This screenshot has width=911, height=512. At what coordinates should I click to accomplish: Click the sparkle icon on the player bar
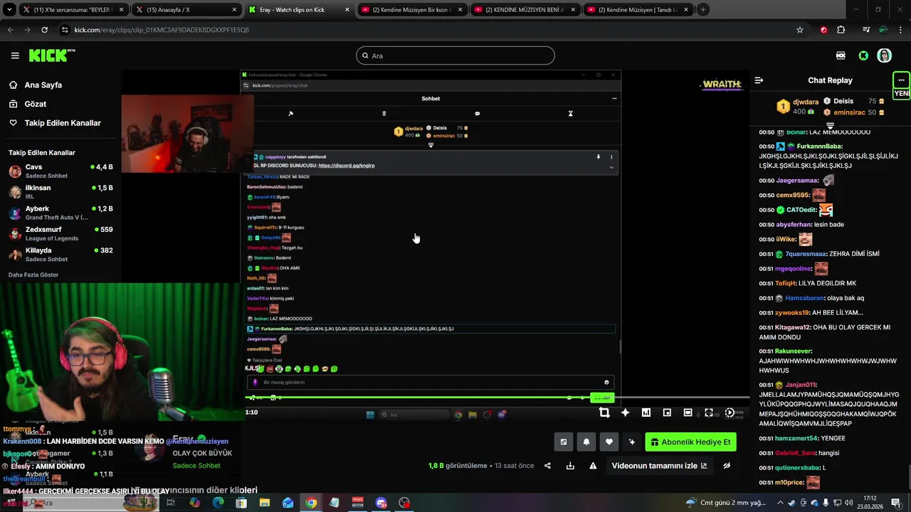point(625,412)
